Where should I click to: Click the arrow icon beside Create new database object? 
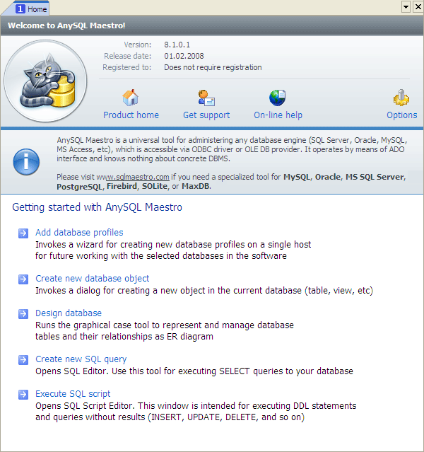tap(23, 279)
